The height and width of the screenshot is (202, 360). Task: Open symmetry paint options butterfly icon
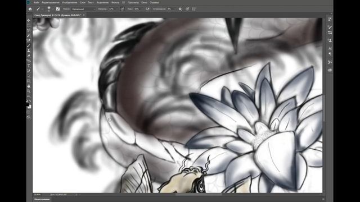tap(194, 9)
